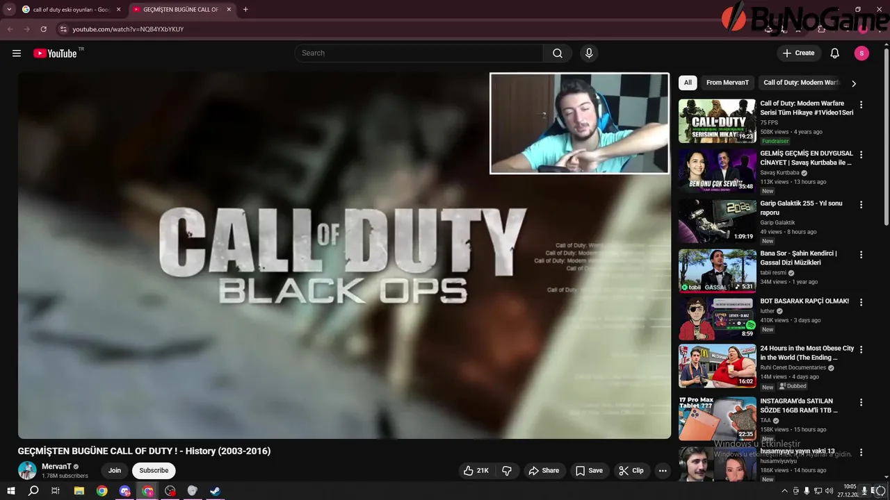Select the All filter chip

click(688, 83)
